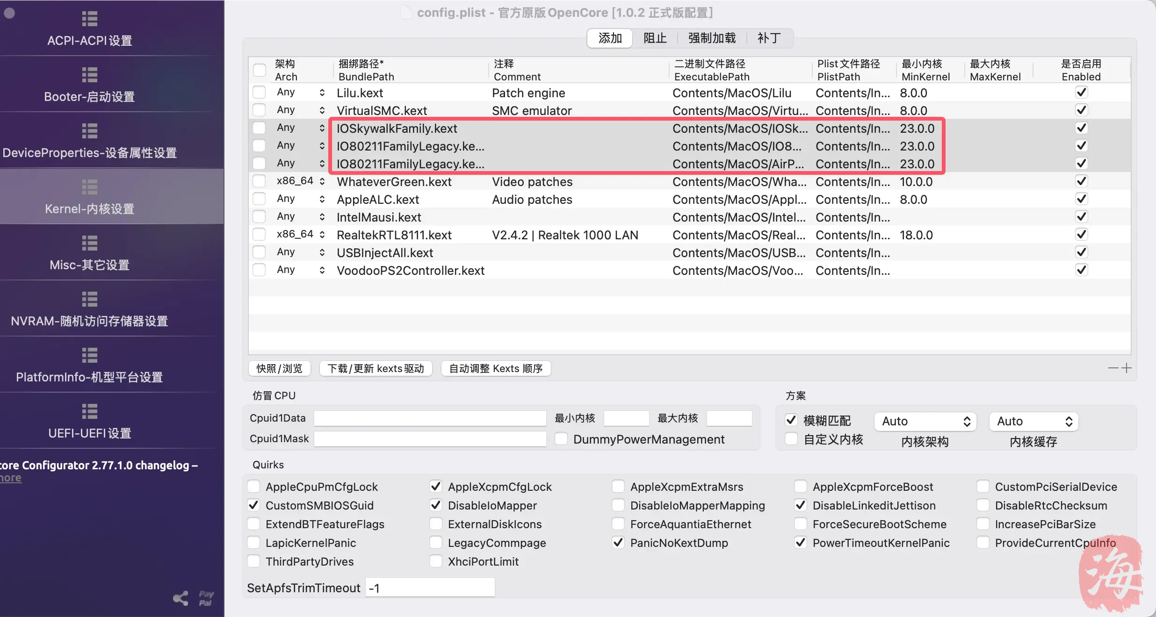Screen dimensions: 1156x617
Task: Open the ACPI settings section icon
Action: (x=89, y=19)
